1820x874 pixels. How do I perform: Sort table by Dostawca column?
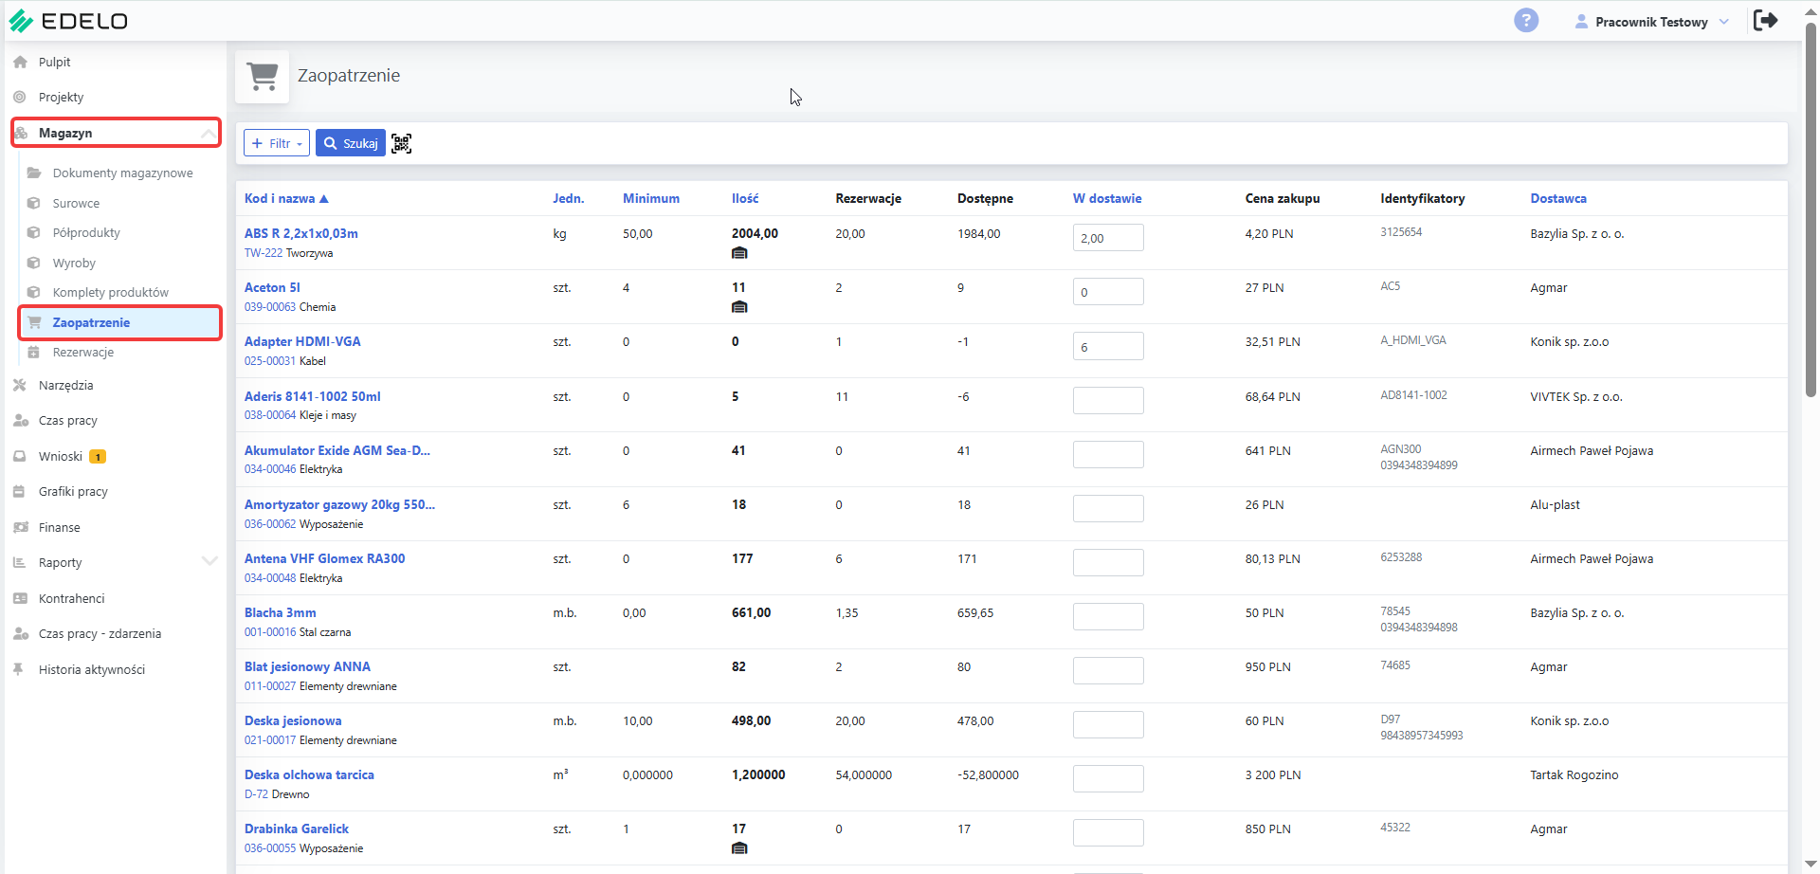point(1557,198)
